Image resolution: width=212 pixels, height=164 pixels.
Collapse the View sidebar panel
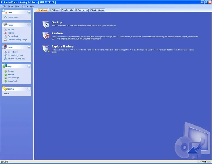[x=29, y=12]
